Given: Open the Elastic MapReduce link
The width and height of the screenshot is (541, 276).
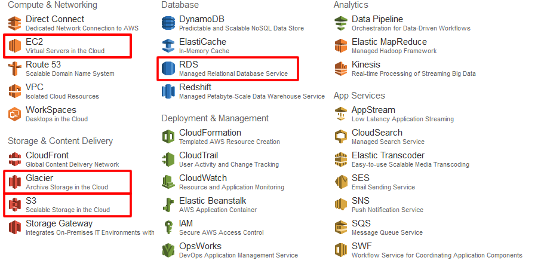Looking at the screenshot, I should point(389,42).
